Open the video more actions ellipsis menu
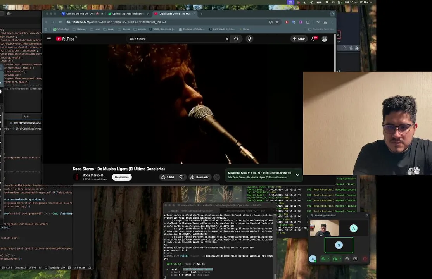432x279 pixels. click(x=217, y=177)
